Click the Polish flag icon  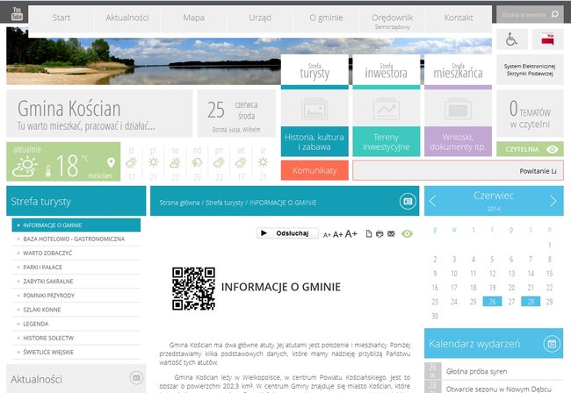coord(549,39)
